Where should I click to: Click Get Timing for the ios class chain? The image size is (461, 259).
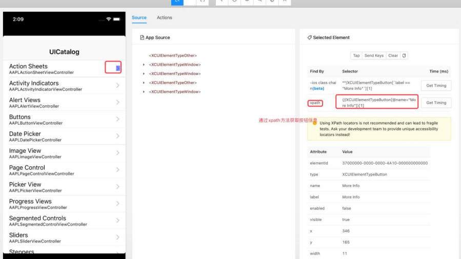pyautogui.click(x=436, y=86)
